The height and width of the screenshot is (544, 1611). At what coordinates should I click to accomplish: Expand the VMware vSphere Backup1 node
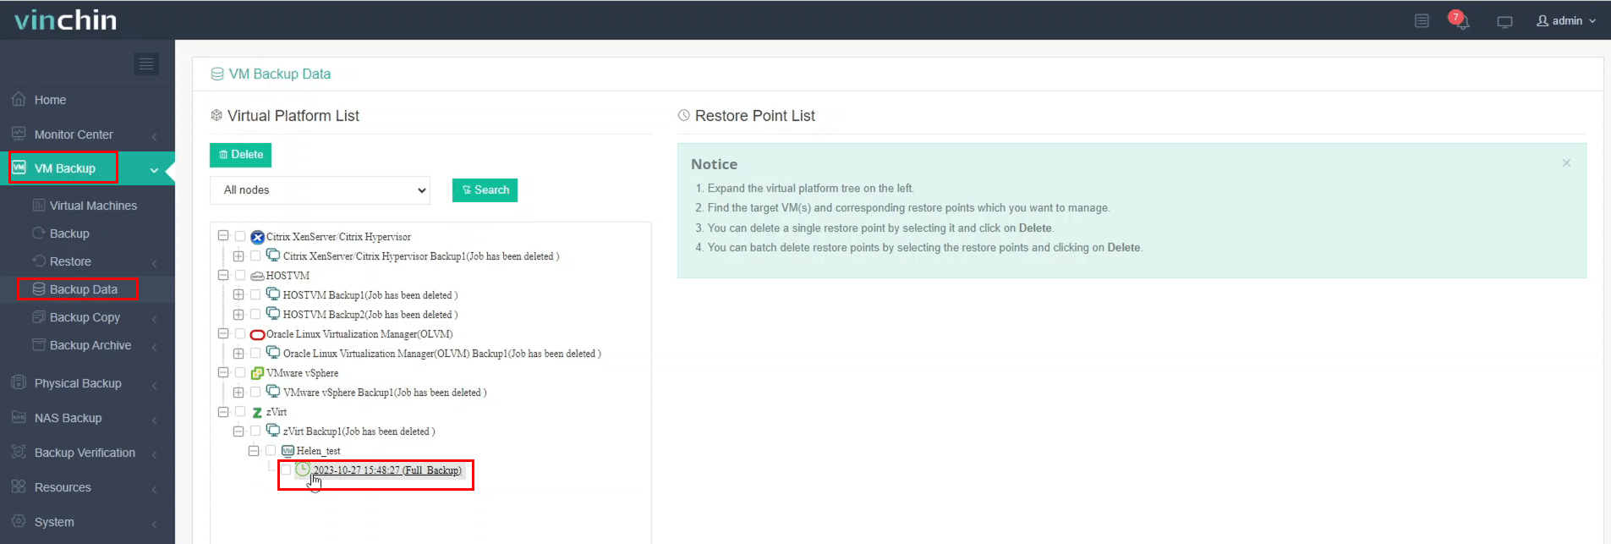[x=238, y=392]
